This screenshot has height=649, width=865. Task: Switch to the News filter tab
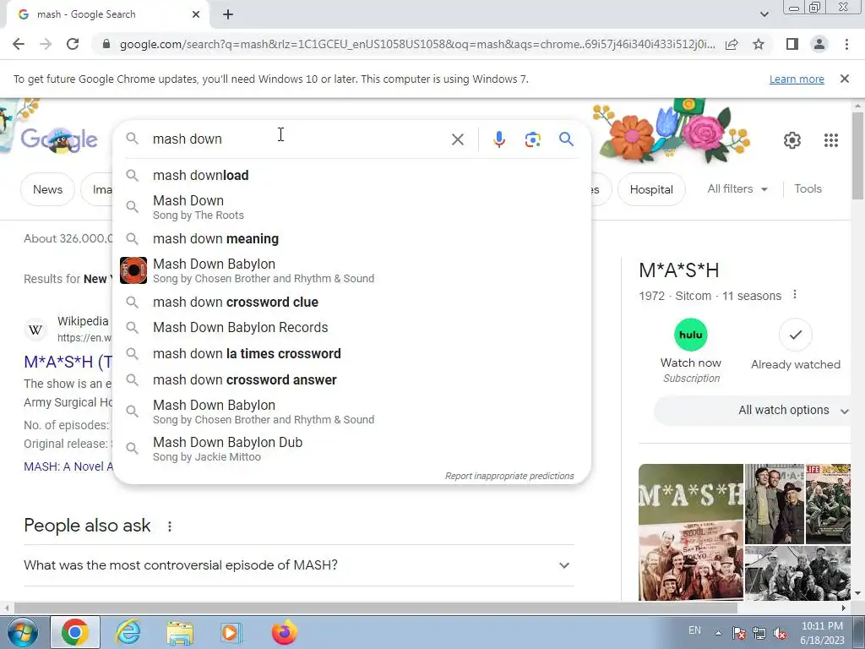(47, 189)
